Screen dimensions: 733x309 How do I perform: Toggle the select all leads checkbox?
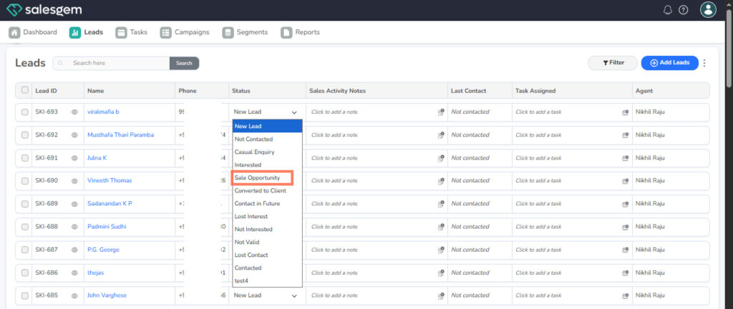click(x=25, y=90)
